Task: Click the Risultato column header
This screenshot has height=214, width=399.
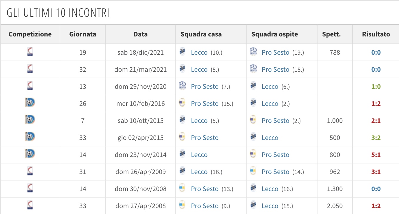Action: (376, 34)
